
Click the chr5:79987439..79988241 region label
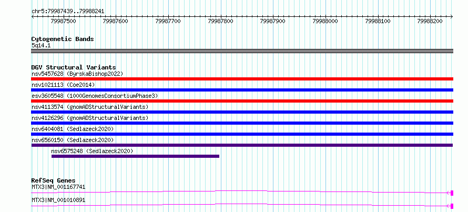(68, 12)
